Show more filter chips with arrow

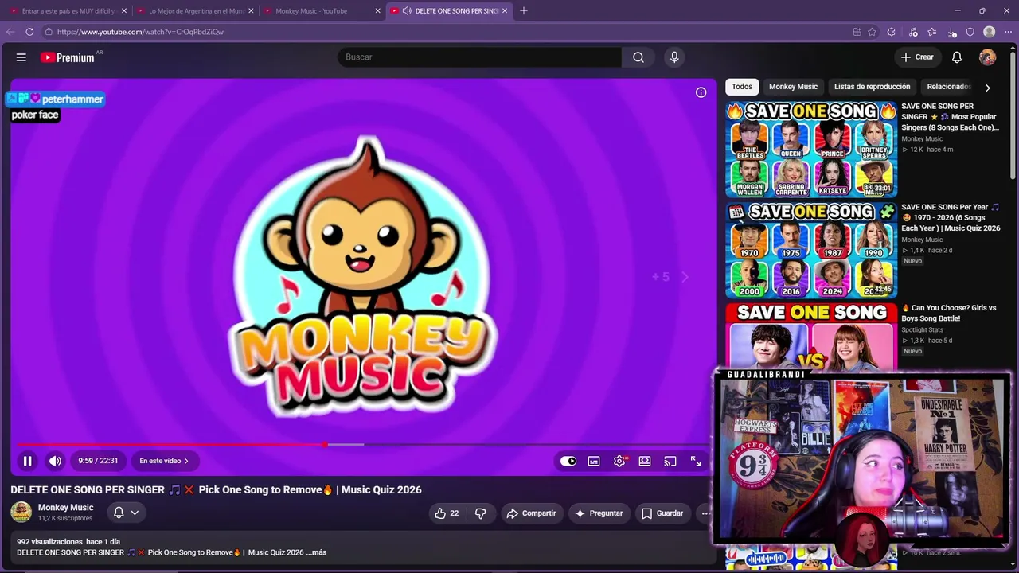click(987, 88)
